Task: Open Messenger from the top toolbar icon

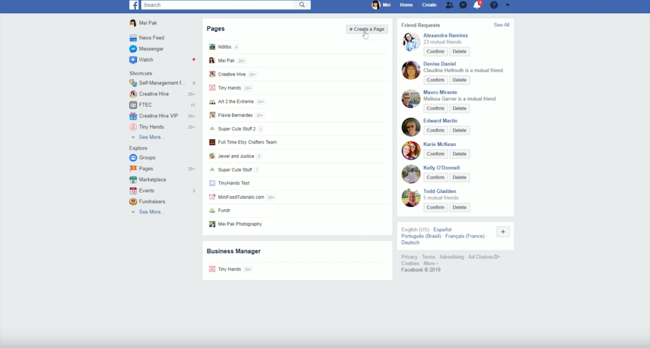Action: [x=463, y=5]
